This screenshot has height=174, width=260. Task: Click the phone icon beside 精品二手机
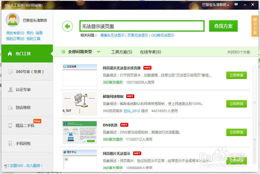click(x=10, y=126)
